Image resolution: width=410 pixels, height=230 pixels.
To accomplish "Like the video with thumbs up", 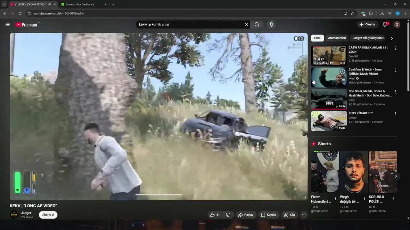I will click(x=215, y=215).
